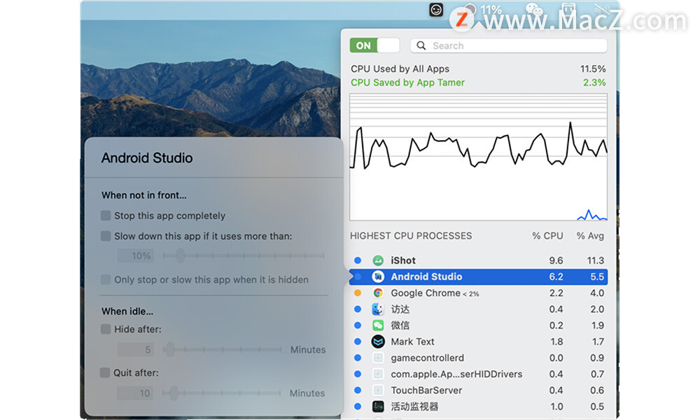This screenshot has width=700, height=420.
Task: Select the iShot process row
Action: [x=478, y=260]
